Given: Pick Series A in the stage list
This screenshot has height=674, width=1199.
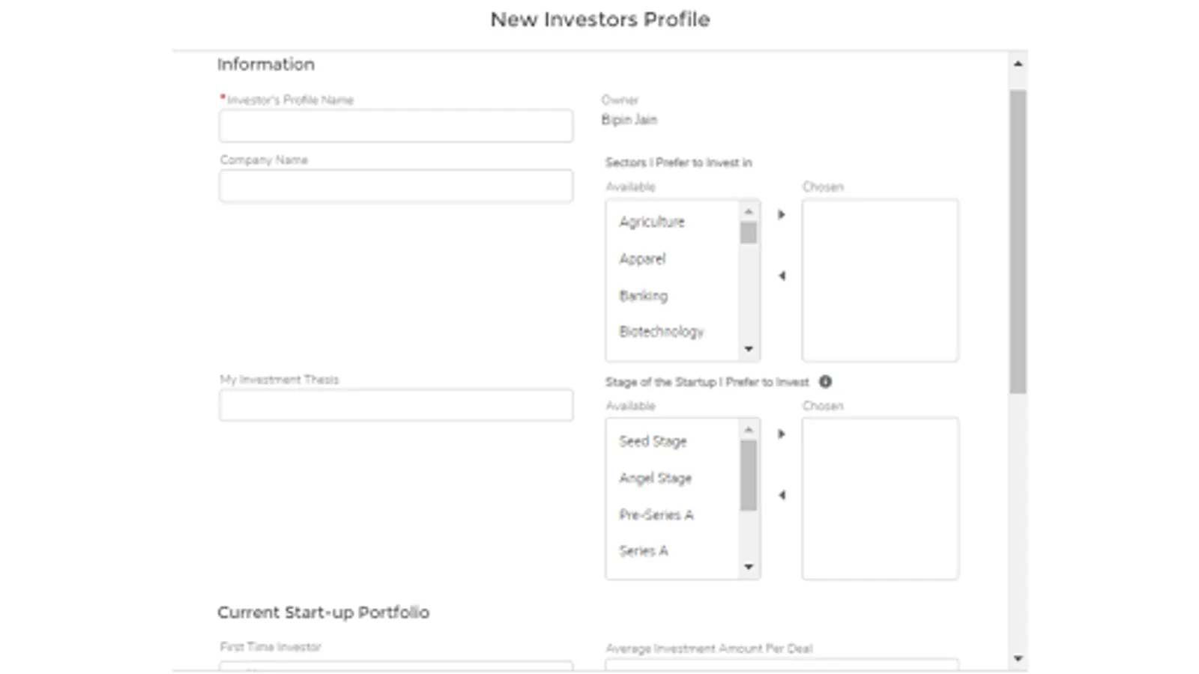Looking at the screenshot, I should 643,551.
